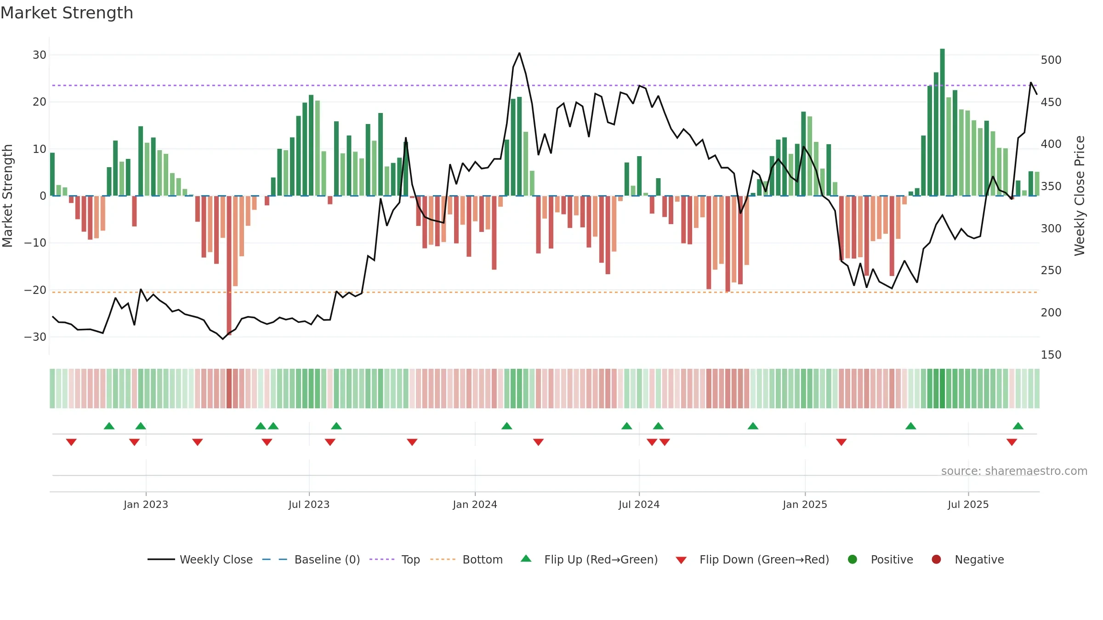Screen dimensions: 1103x620
Task: Click the Positive legend label
Action: [892, 559]
